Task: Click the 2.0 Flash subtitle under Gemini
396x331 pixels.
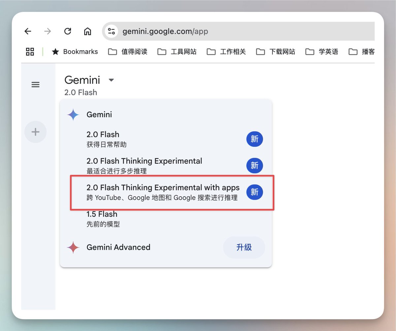Action: (x=81, y=93)
